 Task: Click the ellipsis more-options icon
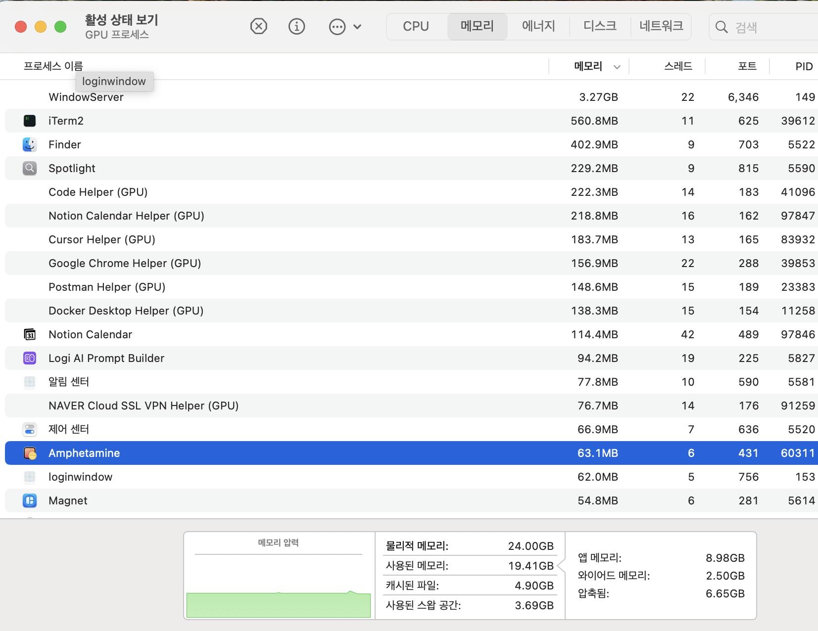(x=337, y=27)
